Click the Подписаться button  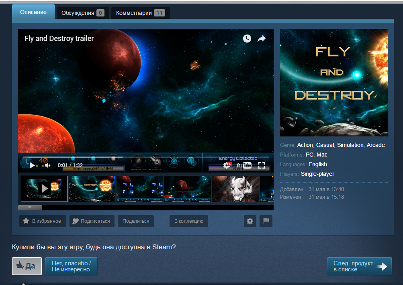[92, 221]
